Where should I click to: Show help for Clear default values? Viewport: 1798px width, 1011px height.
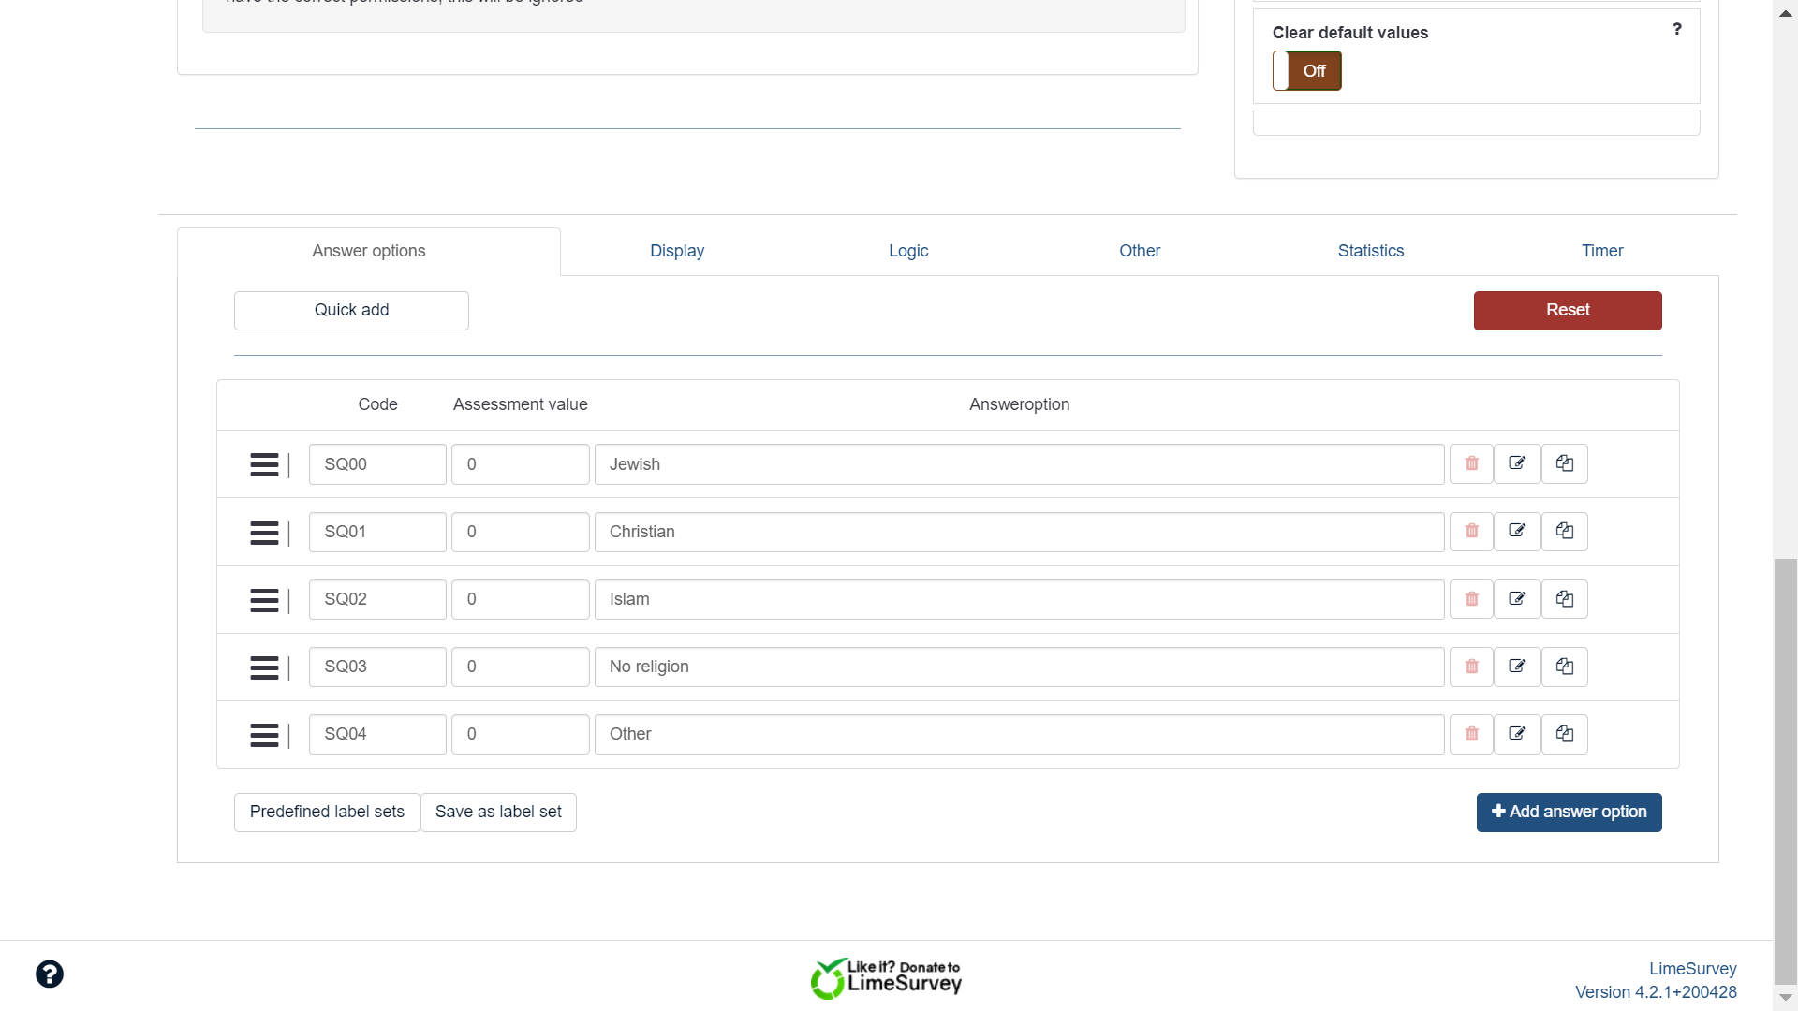(x=1676, y=30)
